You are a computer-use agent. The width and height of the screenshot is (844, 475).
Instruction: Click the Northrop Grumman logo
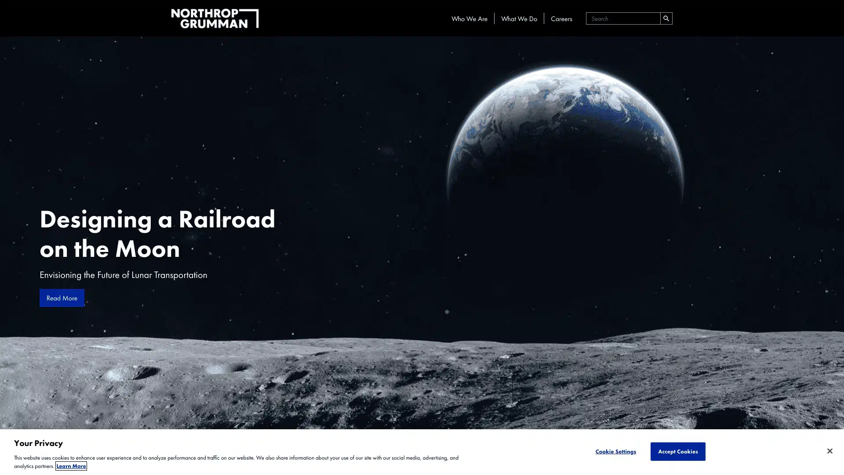coord(215,18)
